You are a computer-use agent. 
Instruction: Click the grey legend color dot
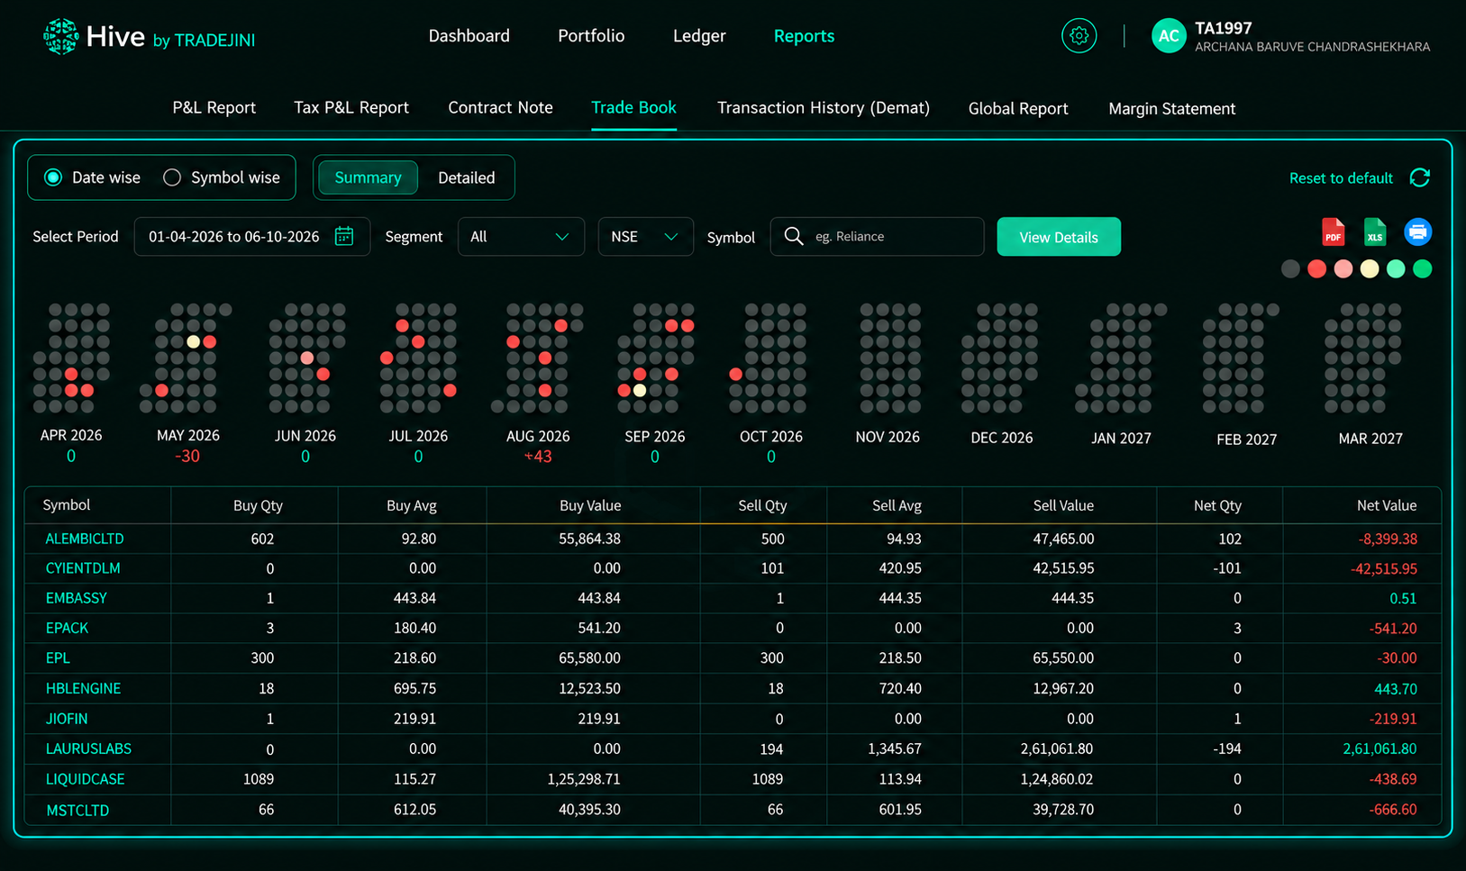[x=1290, y=268]
